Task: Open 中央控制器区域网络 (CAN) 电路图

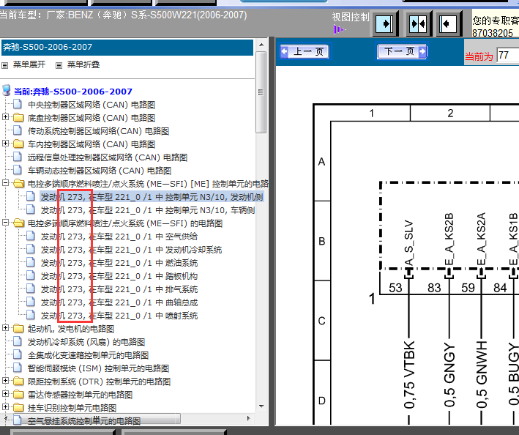Action: [92, 105]
